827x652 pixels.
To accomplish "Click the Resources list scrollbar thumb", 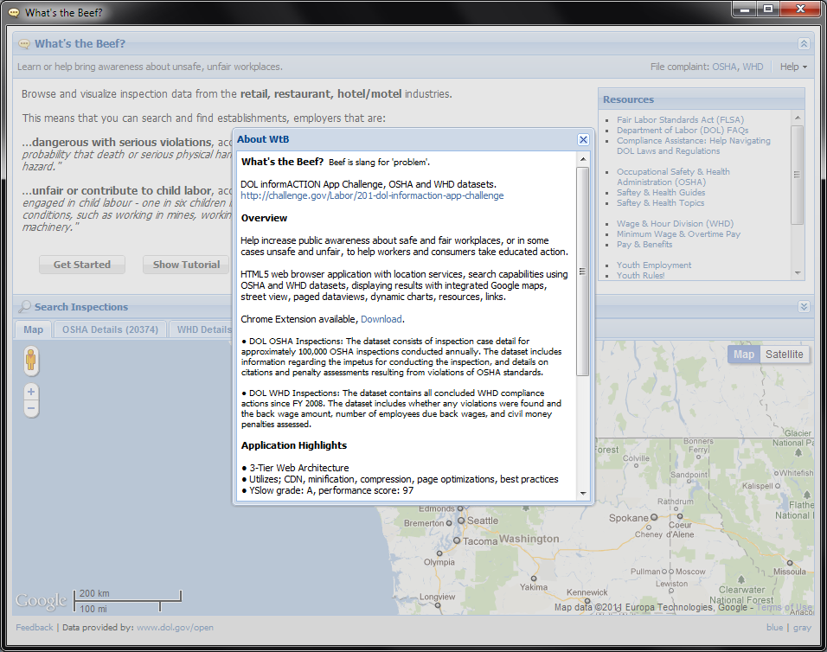I will 797,175.
